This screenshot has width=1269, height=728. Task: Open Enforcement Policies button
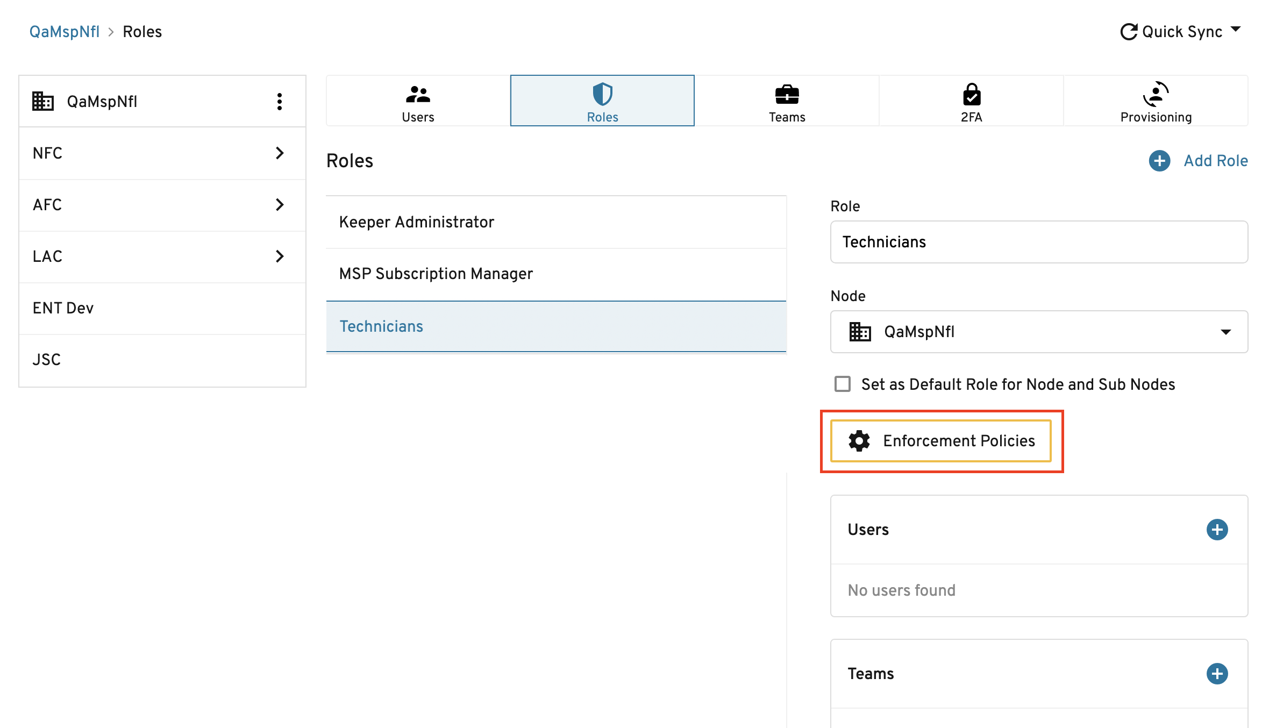click(940, 441)
